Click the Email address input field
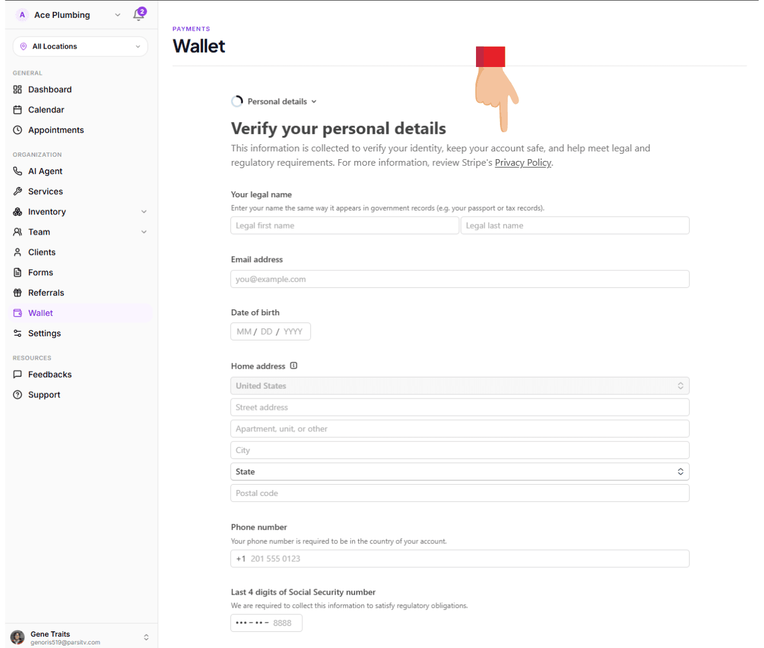 point(459,279)
